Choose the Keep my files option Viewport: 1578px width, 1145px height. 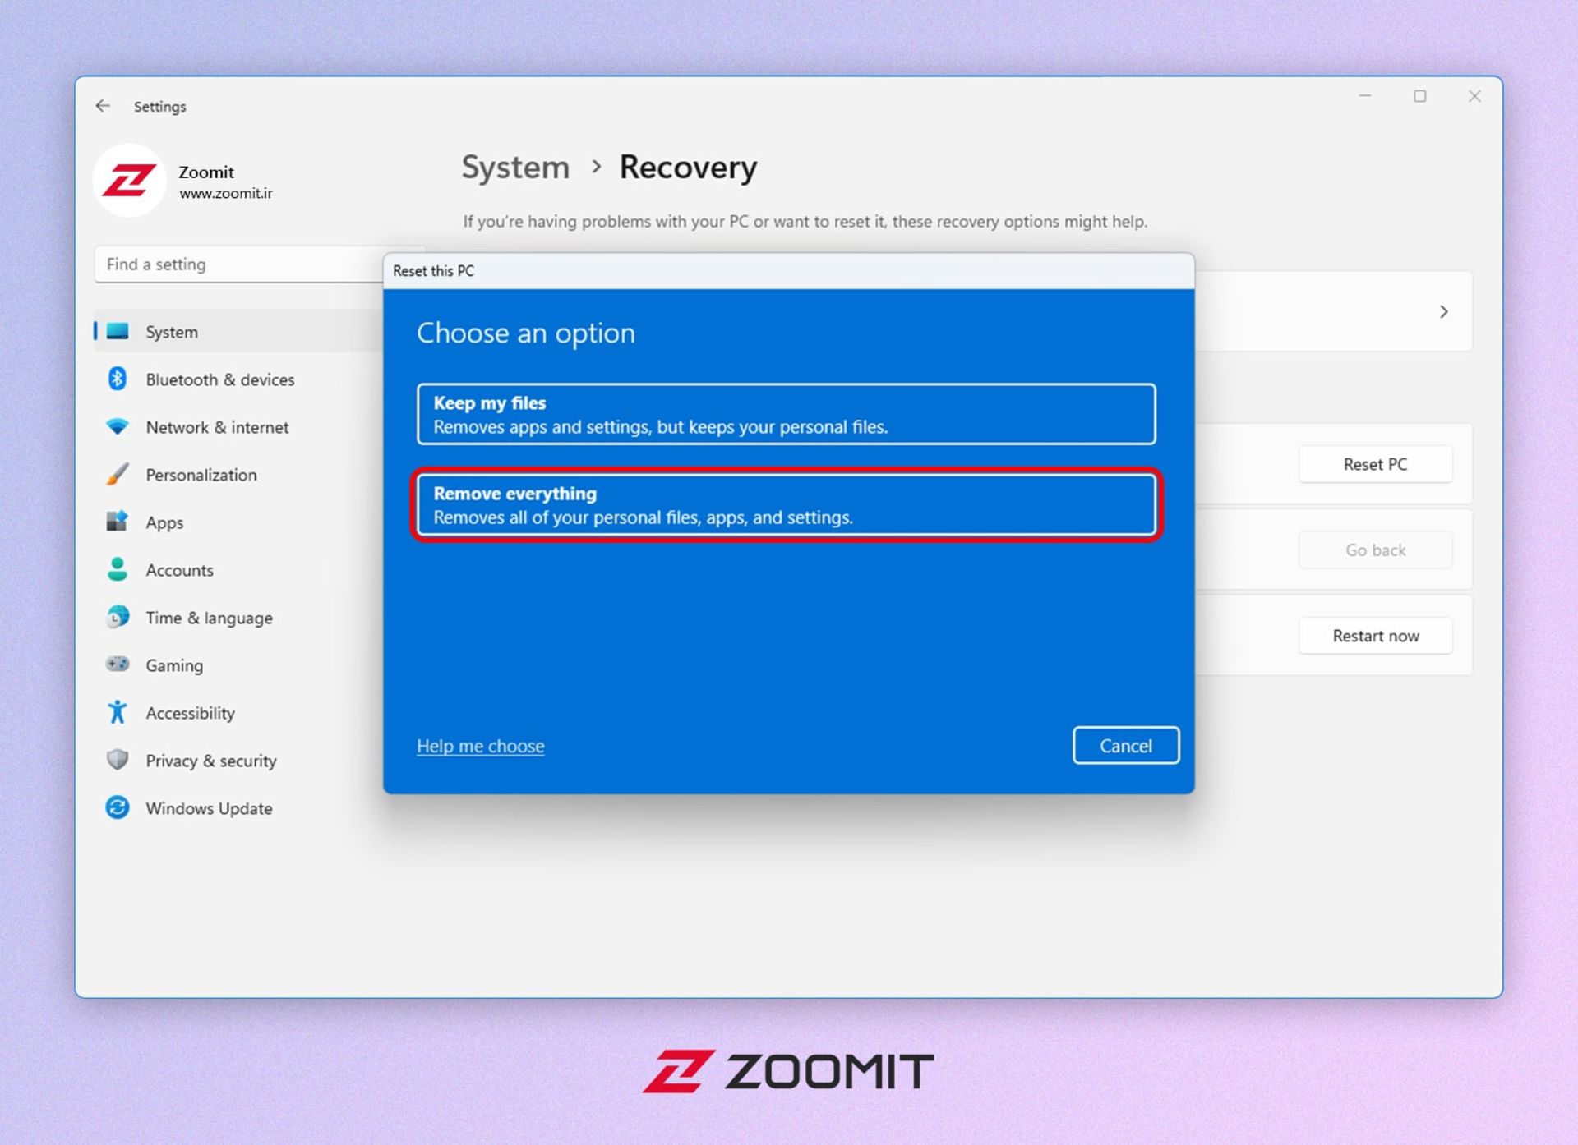coord(786,415)
